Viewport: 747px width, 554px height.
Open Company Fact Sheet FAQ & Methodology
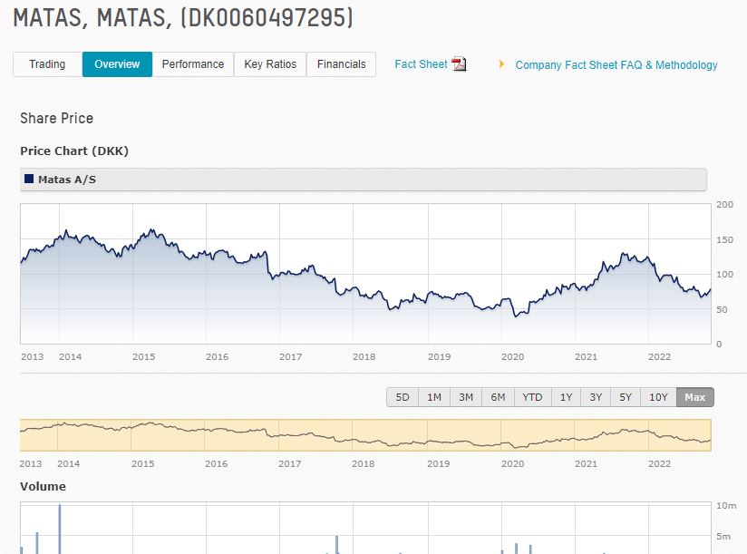point(616,65)
